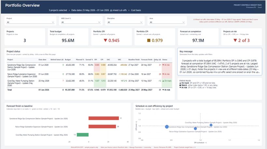267x149 pixels.
Task: Click the Total EAC cell 97,055,100
Action: coord(112,90)
